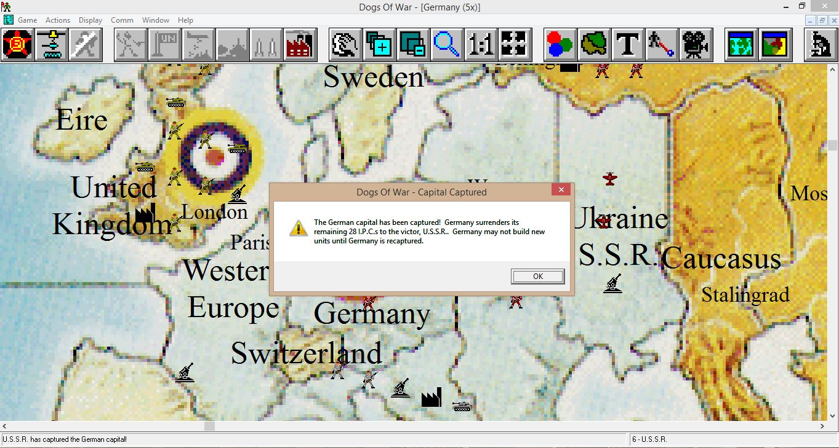
Task: Select the red fighter plane above Ukraine
Action: [x=609, y=179]
